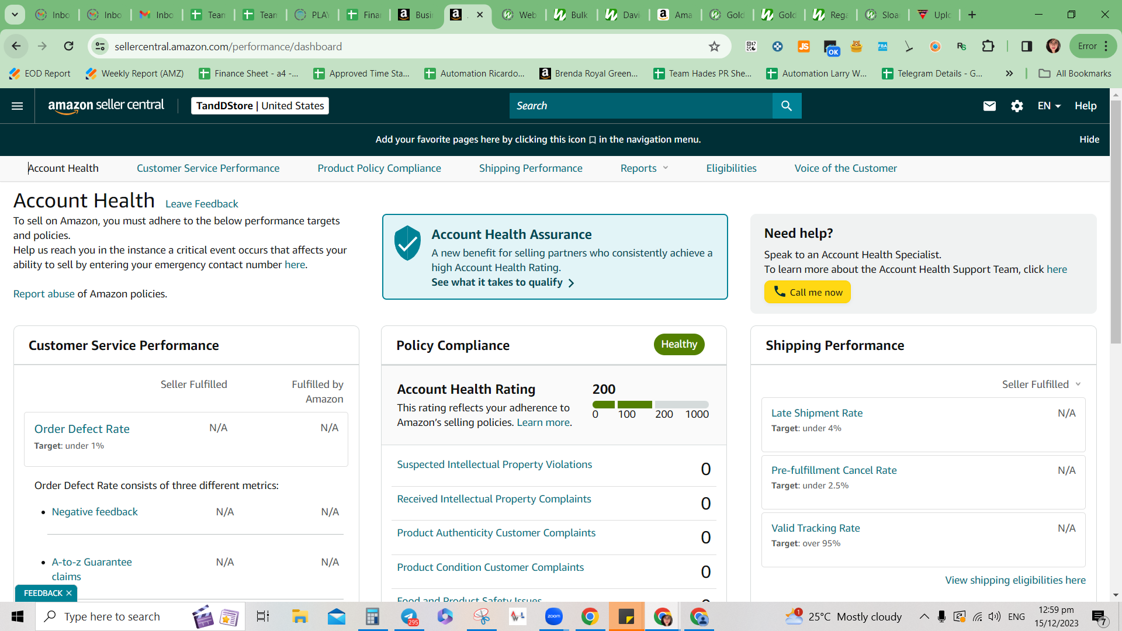The image size is (1122, 631).
Task: Click the Learn more link
Action: (x=543, y=422)
